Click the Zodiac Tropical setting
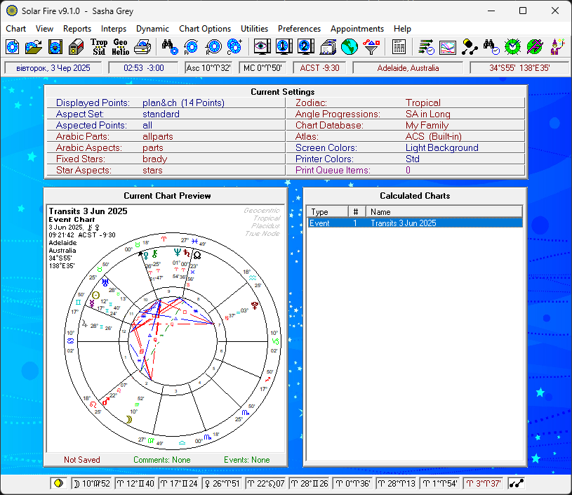Image resolution: width=572 pixels, height=495 pixels. coord(405,103)
